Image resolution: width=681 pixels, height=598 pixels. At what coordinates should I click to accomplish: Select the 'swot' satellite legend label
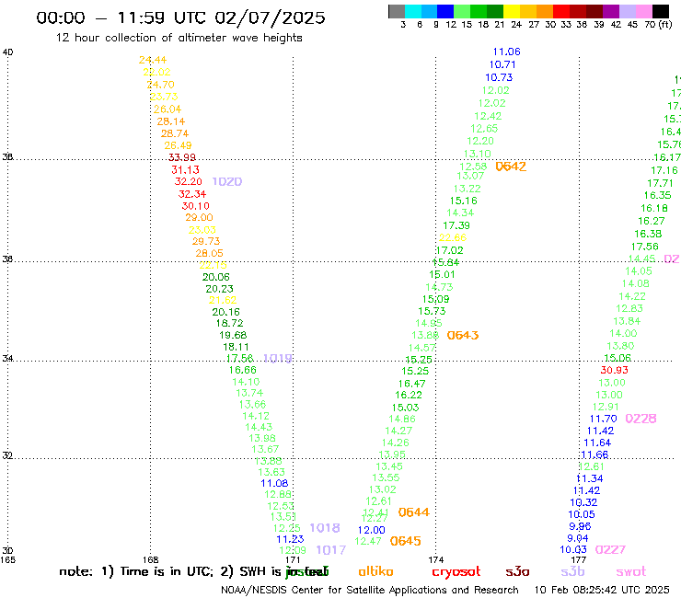pyautogui.click(x=631, y=572)
